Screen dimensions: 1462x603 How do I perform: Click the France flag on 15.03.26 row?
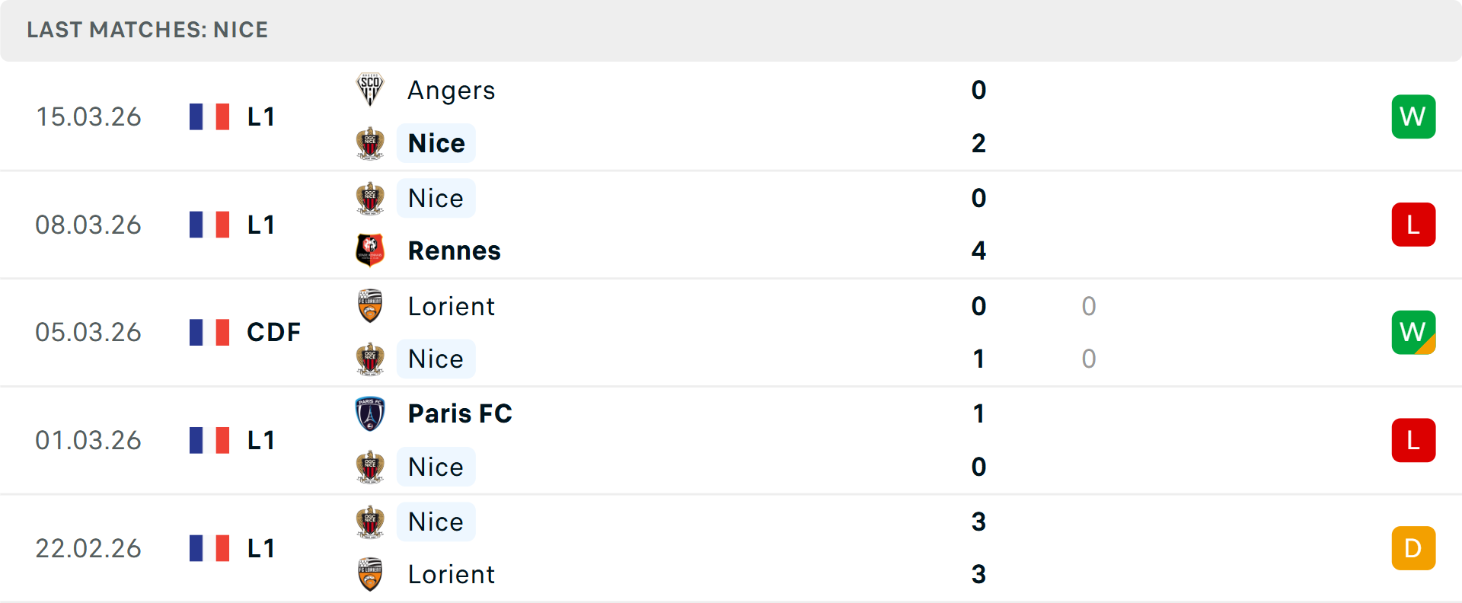tap(209, 116)
